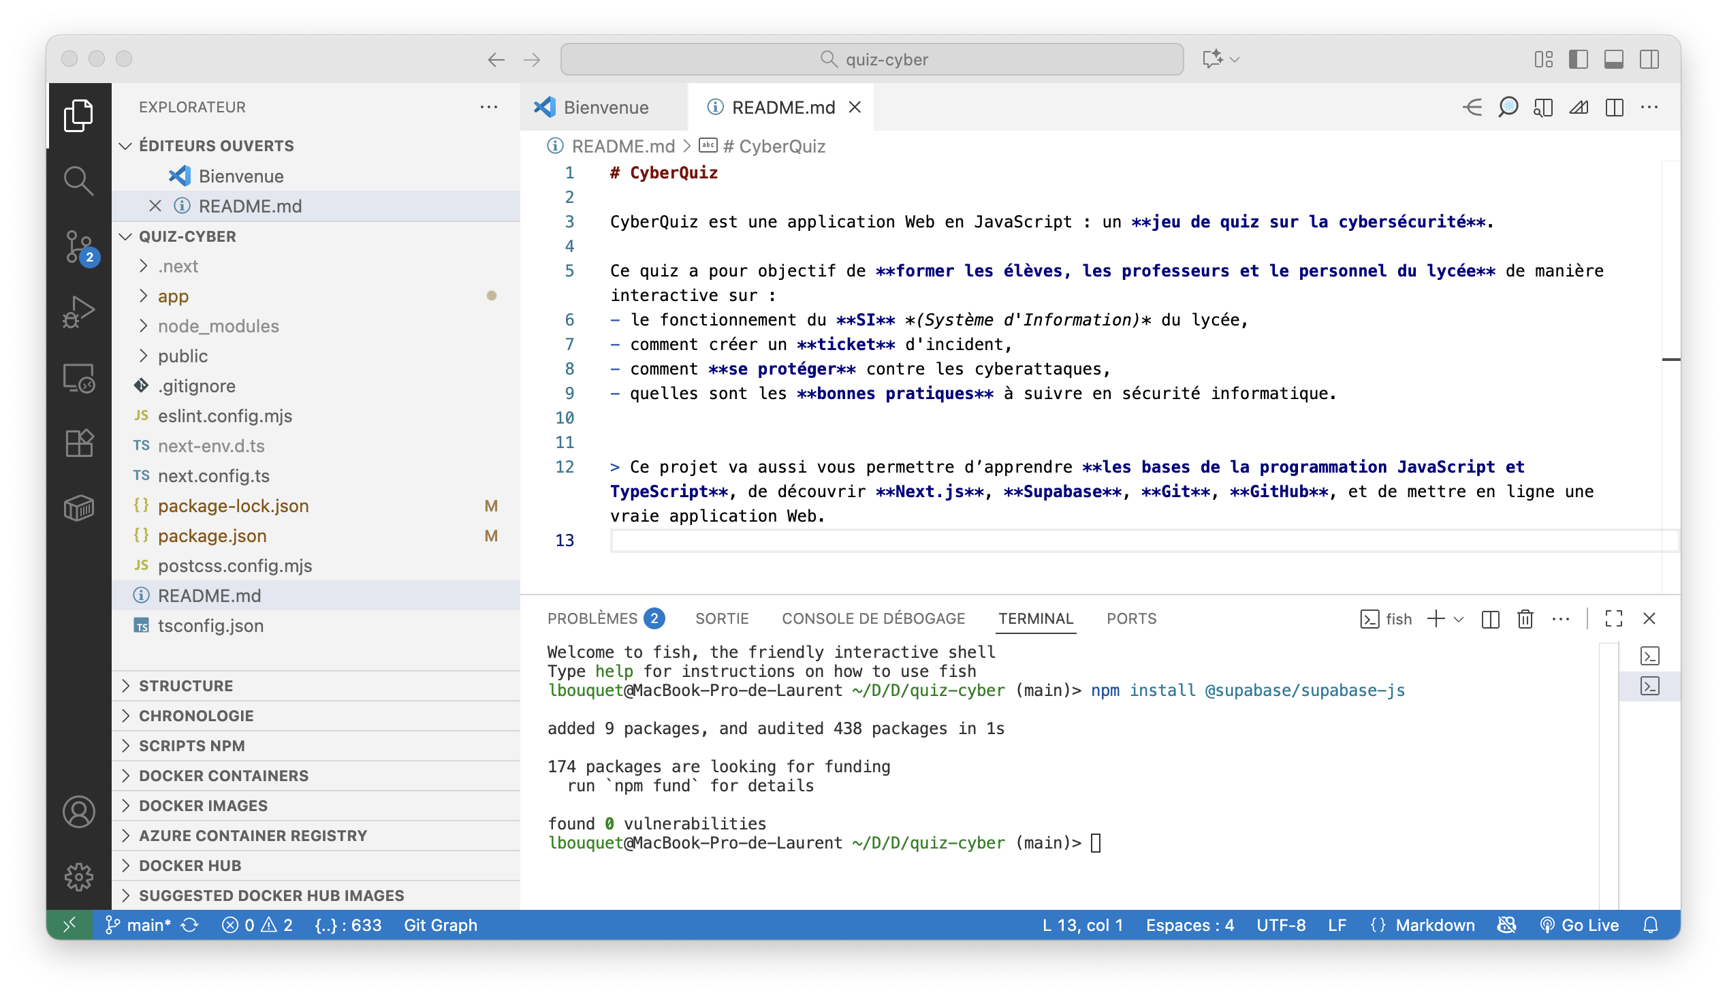Screen dimensions: 1727x997
Task: Change language mode from Markdown
Action: coord(1435,925)
